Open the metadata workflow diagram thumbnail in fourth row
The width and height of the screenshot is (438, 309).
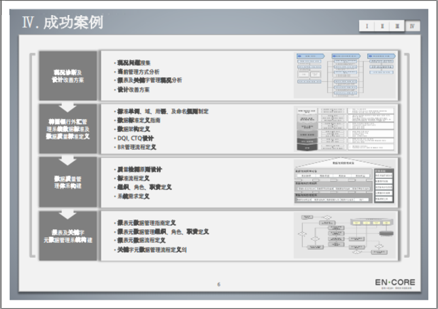tap(346, 235)
